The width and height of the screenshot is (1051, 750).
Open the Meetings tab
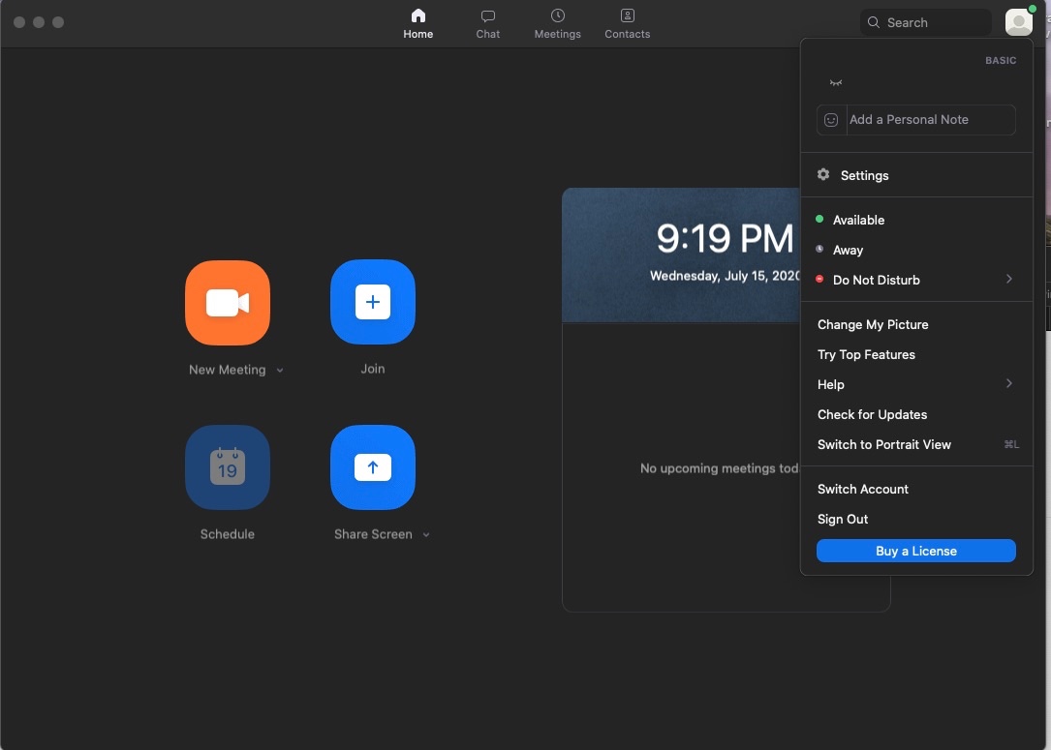pos(558,24)
